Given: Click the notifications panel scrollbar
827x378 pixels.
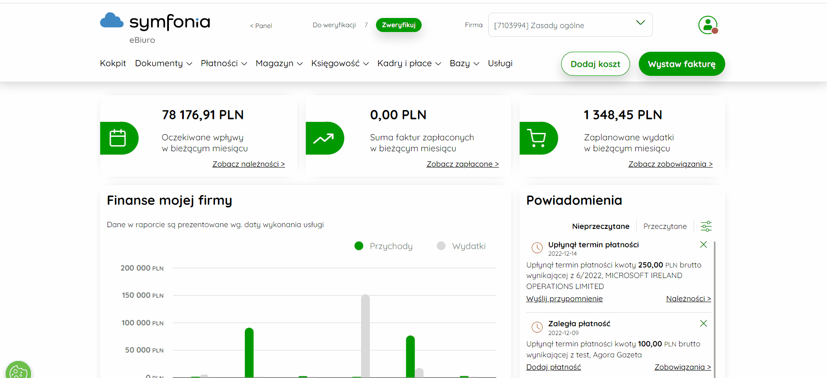Looking at the screenshot, I should (x=715, y=309).
